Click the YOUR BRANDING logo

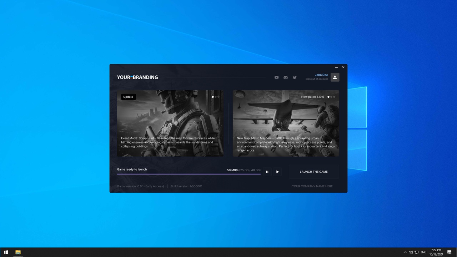pos(137,77)
